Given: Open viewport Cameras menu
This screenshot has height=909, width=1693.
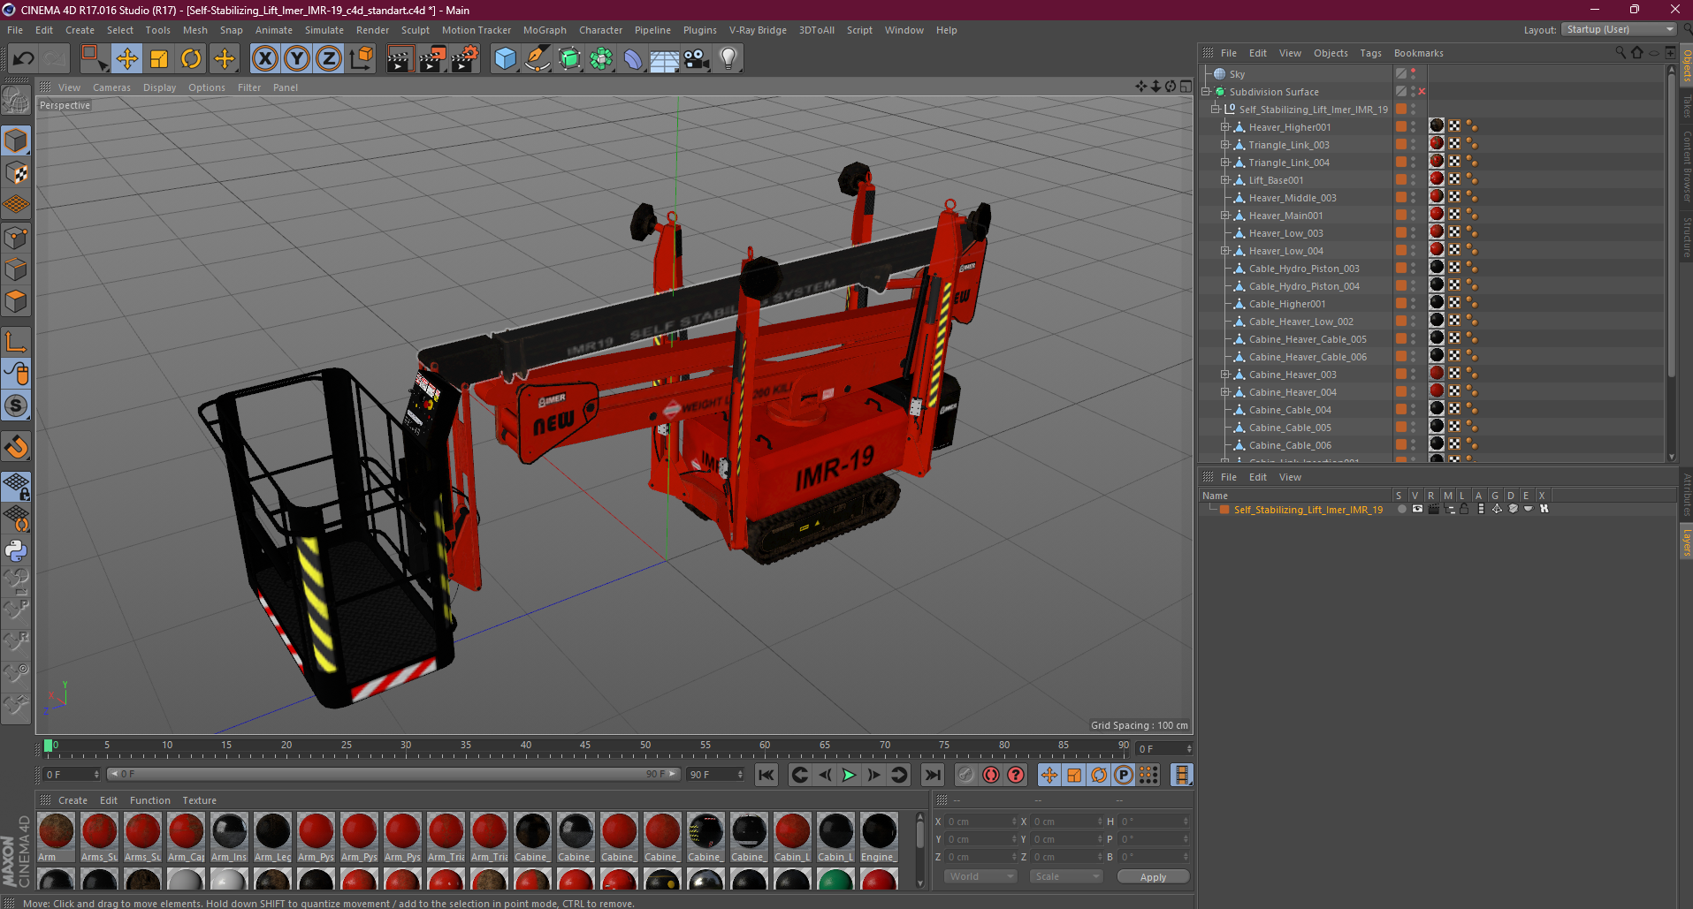Looking at the screenshot, I should [111, 87].
